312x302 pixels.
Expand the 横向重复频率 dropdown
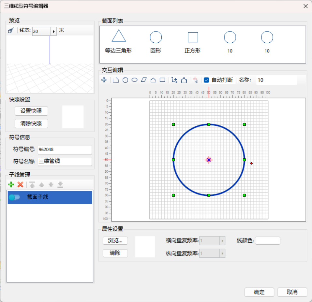222,241
